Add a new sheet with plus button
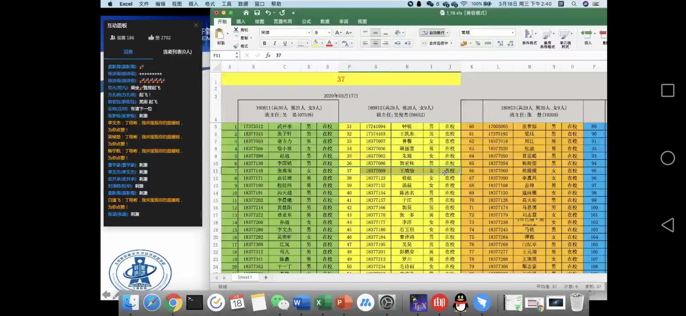 coord(266,277)
